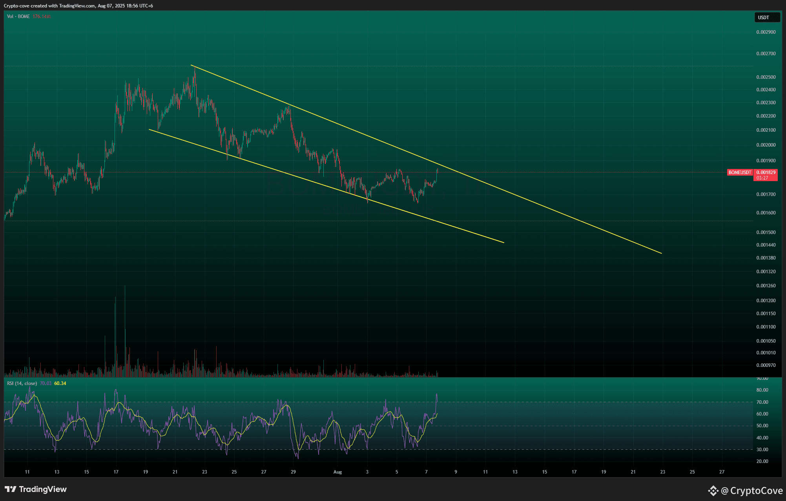This screenshot has width=786, height=501.
Task: Click the 0.001829 current price label
Action: (x=766, y=172)
